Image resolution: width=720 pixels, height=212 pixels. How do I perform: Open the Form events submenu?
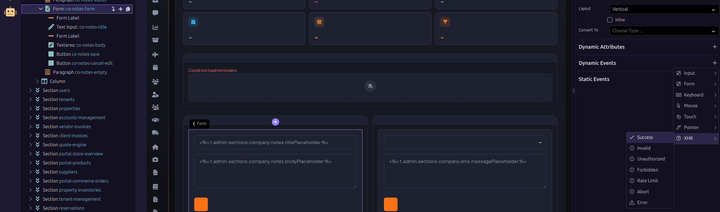696,84
